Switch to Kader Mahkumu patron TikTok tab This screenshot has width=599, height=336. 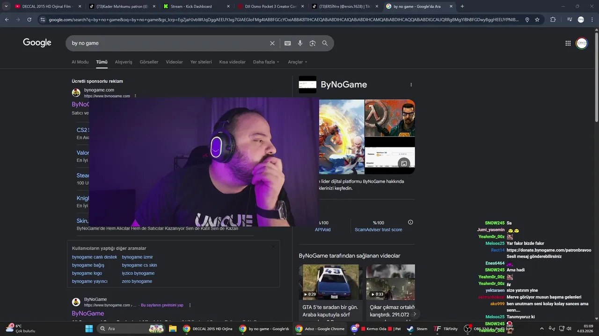(122, 7)
